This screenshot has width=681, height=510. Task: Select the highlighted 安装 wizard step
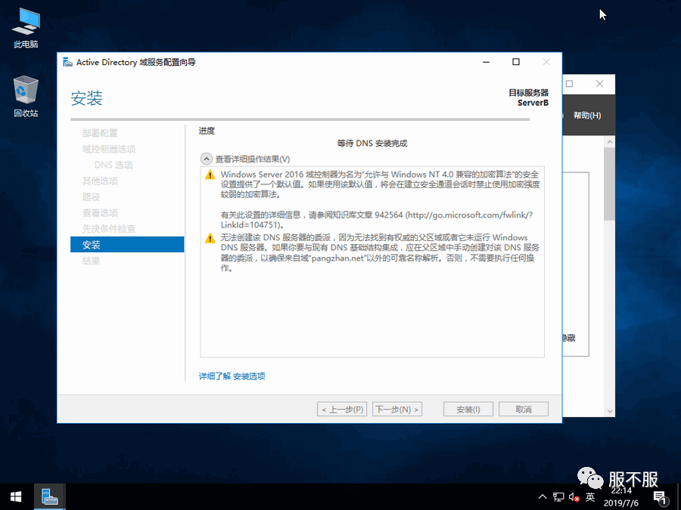coord(127,245)
